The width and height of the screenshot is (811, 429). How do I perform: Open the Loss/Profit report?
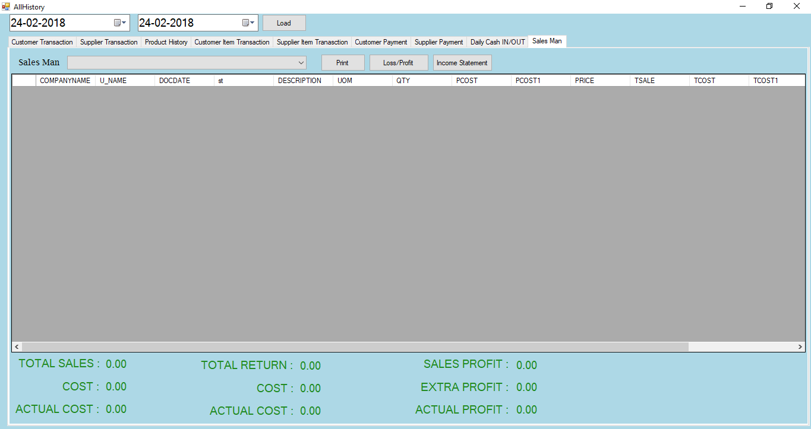(x=398, y=63)
